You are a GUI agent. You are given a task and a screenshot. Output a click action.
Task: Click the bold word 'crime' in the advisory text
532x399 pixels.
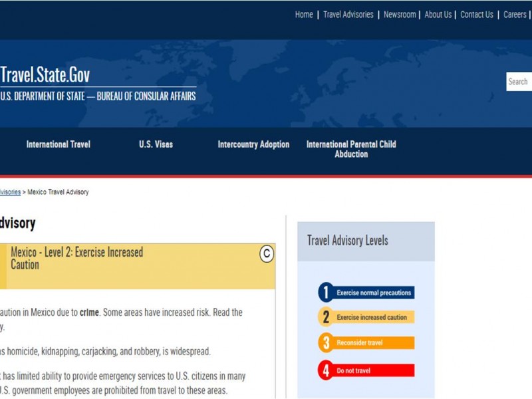pos(89,312)
